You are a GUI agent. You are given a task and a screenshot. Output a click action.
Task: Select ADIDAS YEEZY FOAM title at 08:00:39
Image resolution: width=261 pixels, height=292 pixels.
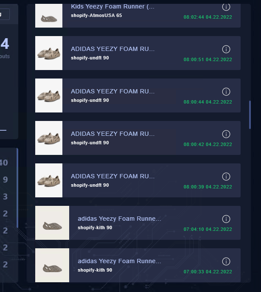(x=112, y=177)
